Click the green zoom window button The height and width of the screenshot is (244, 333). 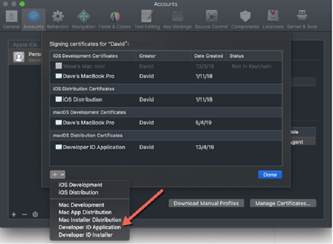[22, 4]
